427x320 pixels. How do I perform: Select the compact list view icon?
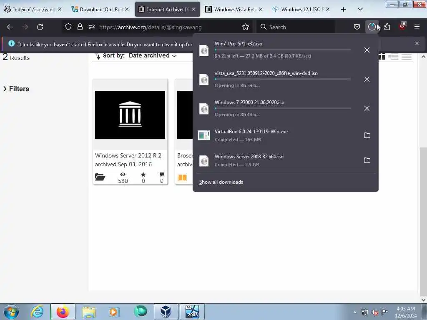pos(406,57)
